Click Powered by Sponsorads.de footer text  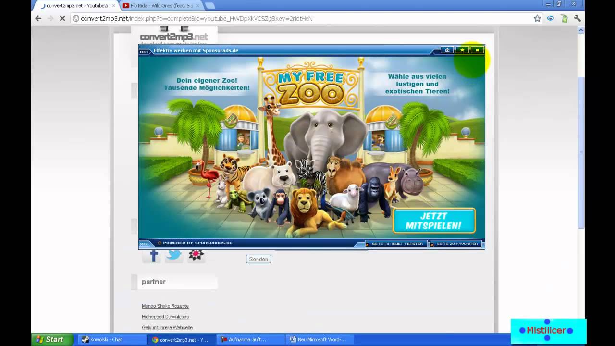pos(197,243)
